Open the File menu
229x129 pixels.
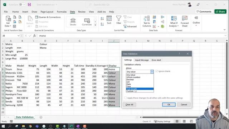pos(6,12)
